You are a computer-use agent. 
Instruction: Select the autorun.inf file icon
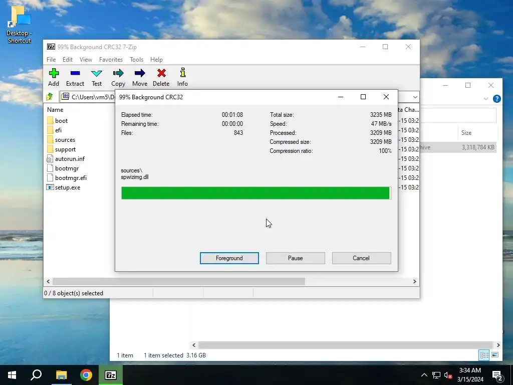tap(50, 159)
